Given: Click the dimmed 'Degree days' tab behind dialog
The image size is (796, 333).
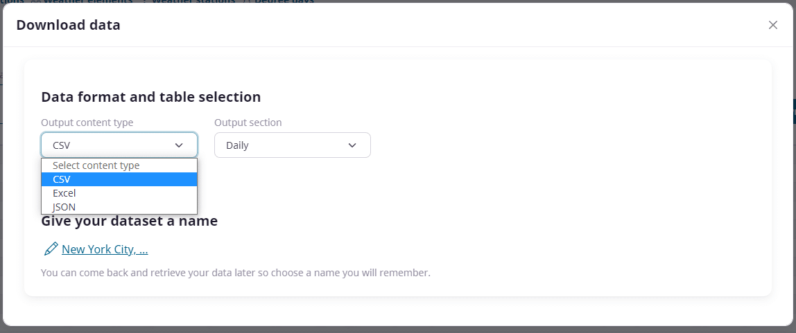Looking at the screenshot, I should [284, 1].
